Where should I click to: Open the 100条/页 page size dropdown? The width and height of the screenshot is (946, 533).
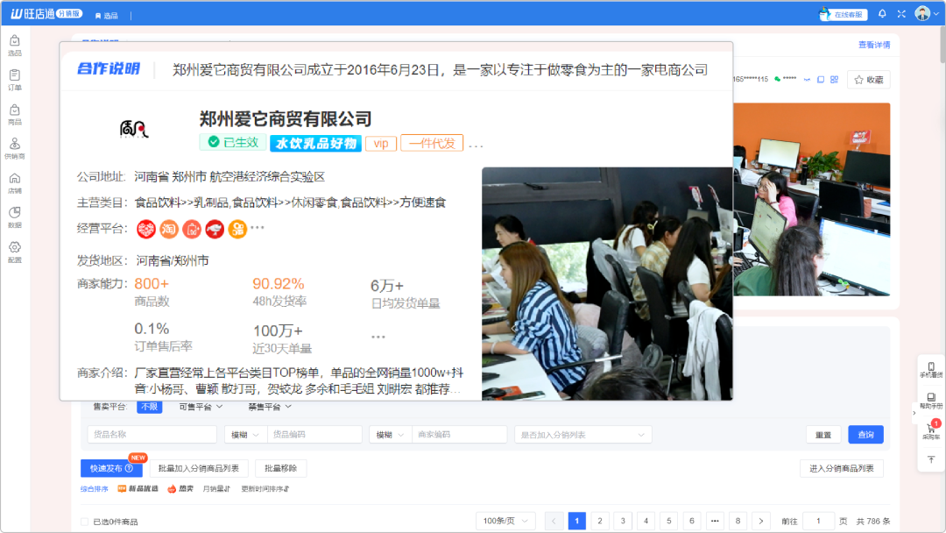click(505, 521)
